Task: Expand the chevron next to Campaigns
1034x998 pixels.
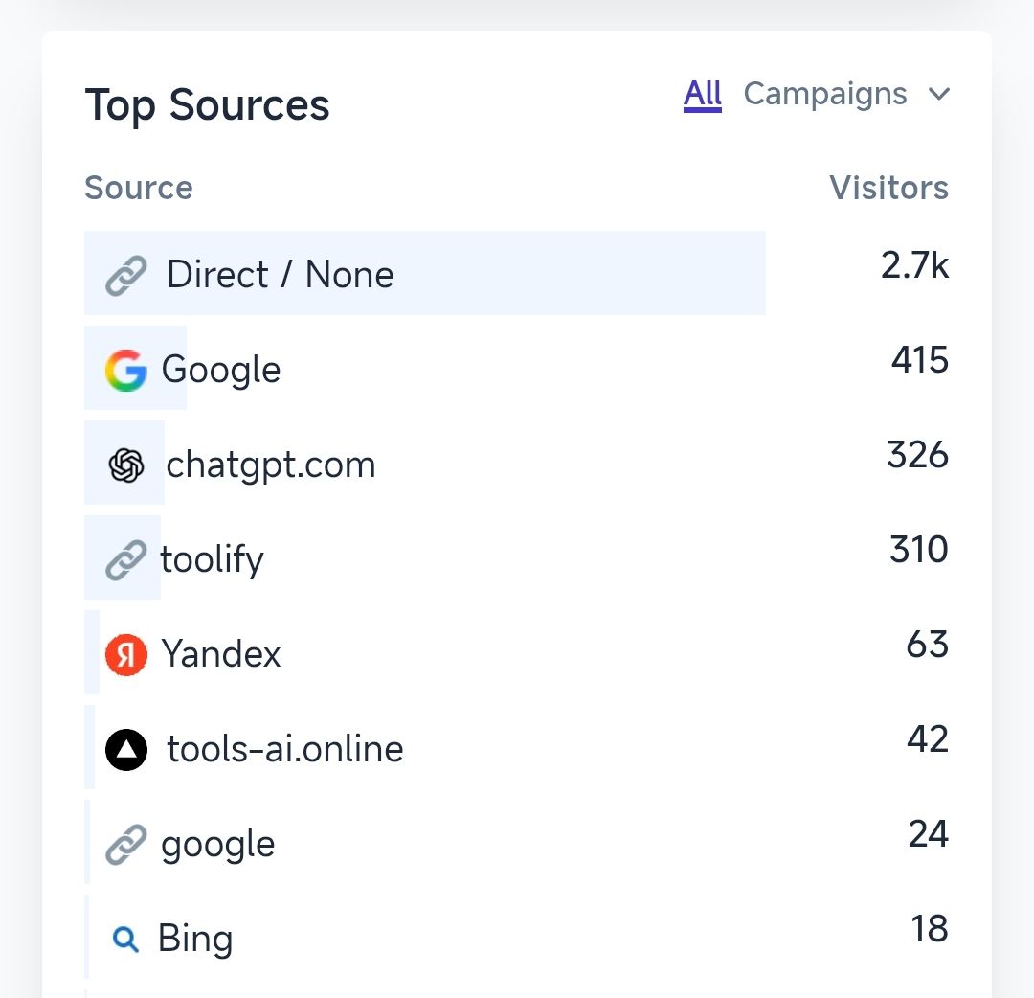Action: coord(939,94)
